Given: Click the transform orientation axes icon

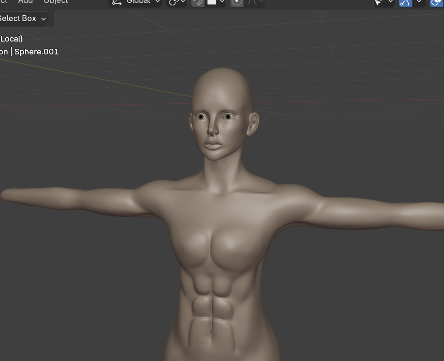Looking at the screenshot, I should (116, 2).
